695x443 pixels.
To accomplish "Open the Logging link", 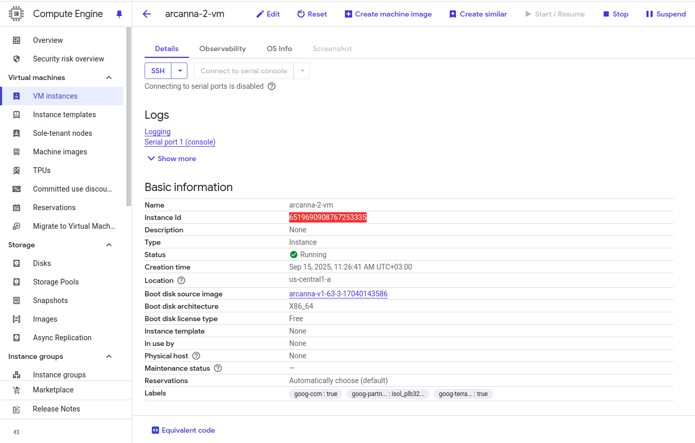I will pos(157,132).
